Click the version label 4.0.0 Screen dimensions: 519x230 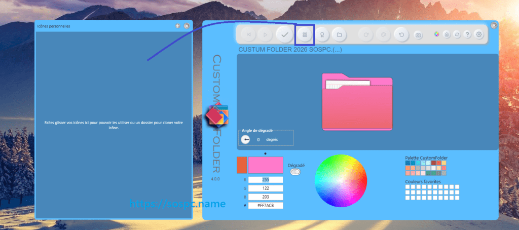point(215,179)
